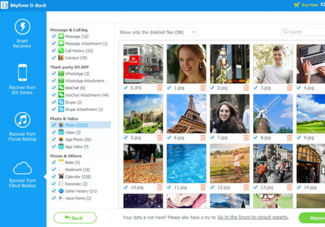Uncheck the Photo (3323) checkbox

[54, 125]
